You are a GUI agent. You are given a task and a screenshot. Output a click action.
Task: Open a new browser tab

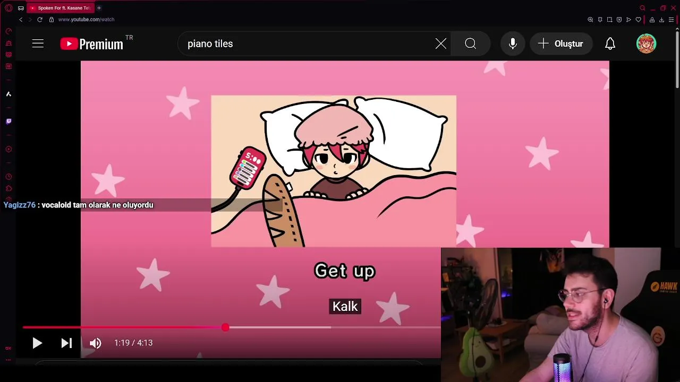(99, 8)
